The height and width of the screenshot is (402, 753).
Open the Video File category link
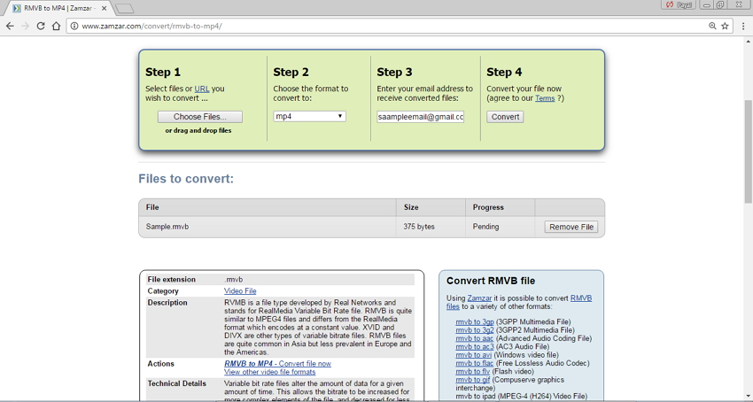[240, 291]
